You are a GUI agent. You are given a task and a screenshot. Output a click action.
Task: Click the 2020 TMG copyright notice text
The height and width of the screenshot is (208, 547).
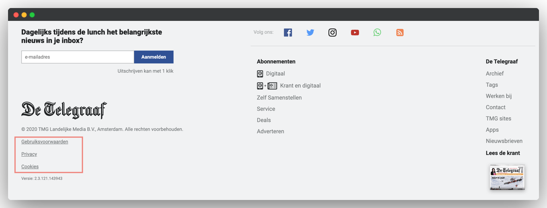click(x=102, y=129)
